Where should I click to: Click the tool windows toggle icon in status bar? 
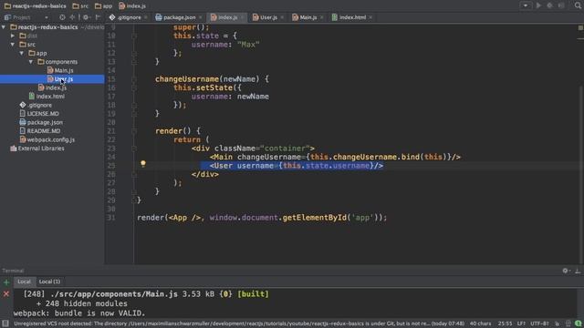click(x=5, y=323)
